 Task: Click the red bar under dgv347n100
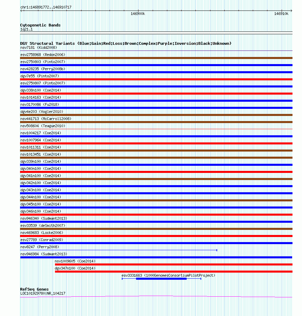174,272
